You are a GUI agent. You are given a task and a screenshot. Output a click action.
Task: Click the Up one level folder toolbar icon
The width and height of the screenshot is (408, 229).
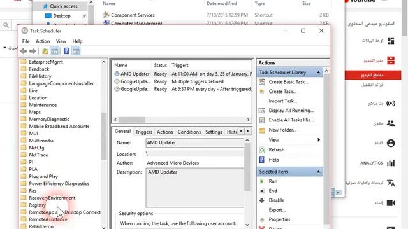45,51
